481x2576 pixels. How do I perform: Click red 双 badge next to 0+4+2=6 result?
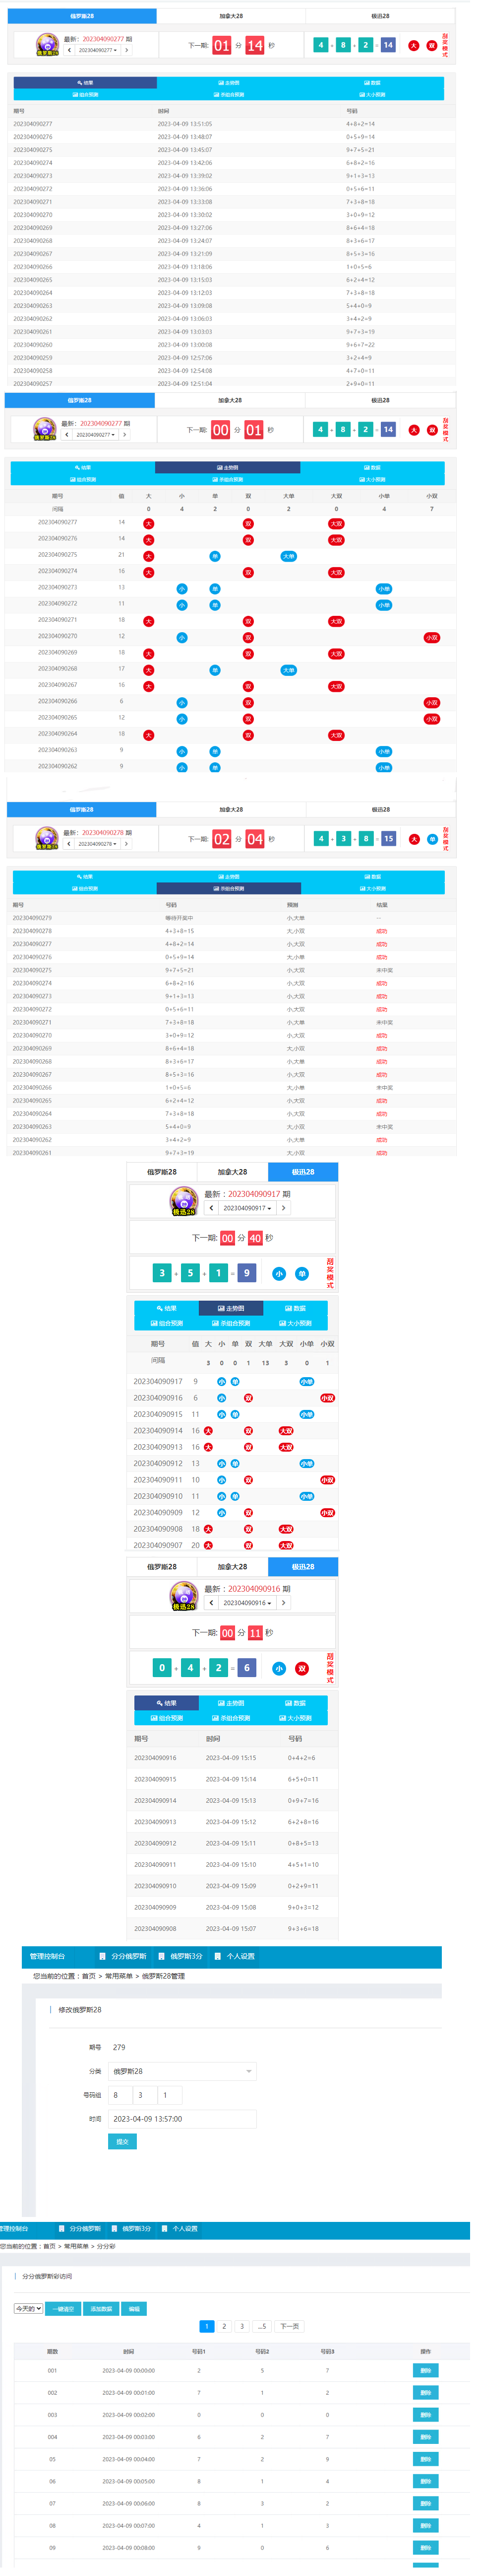(301, 1668)
